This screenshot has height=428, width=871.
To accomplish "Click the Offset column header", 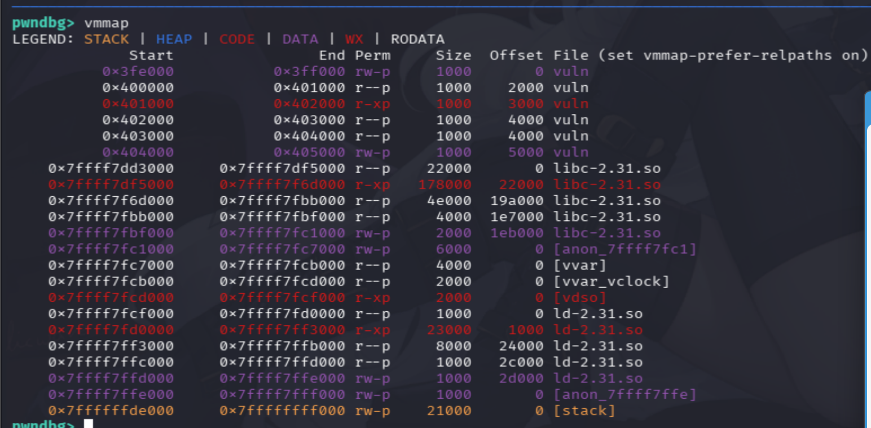I will coord(516,55).
